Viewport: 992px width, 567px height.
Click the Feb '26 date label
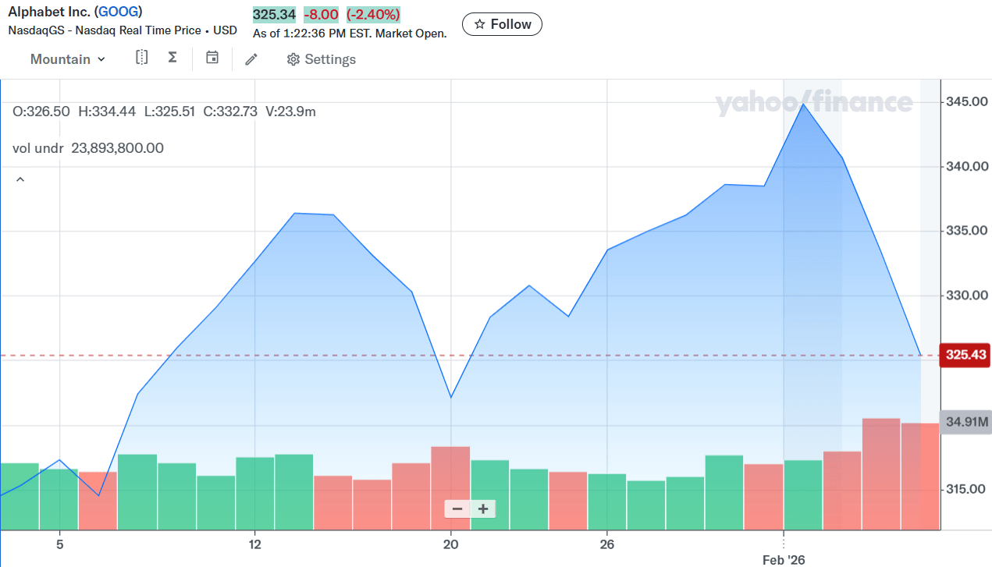pyautogui.click(x=784, y=559)
